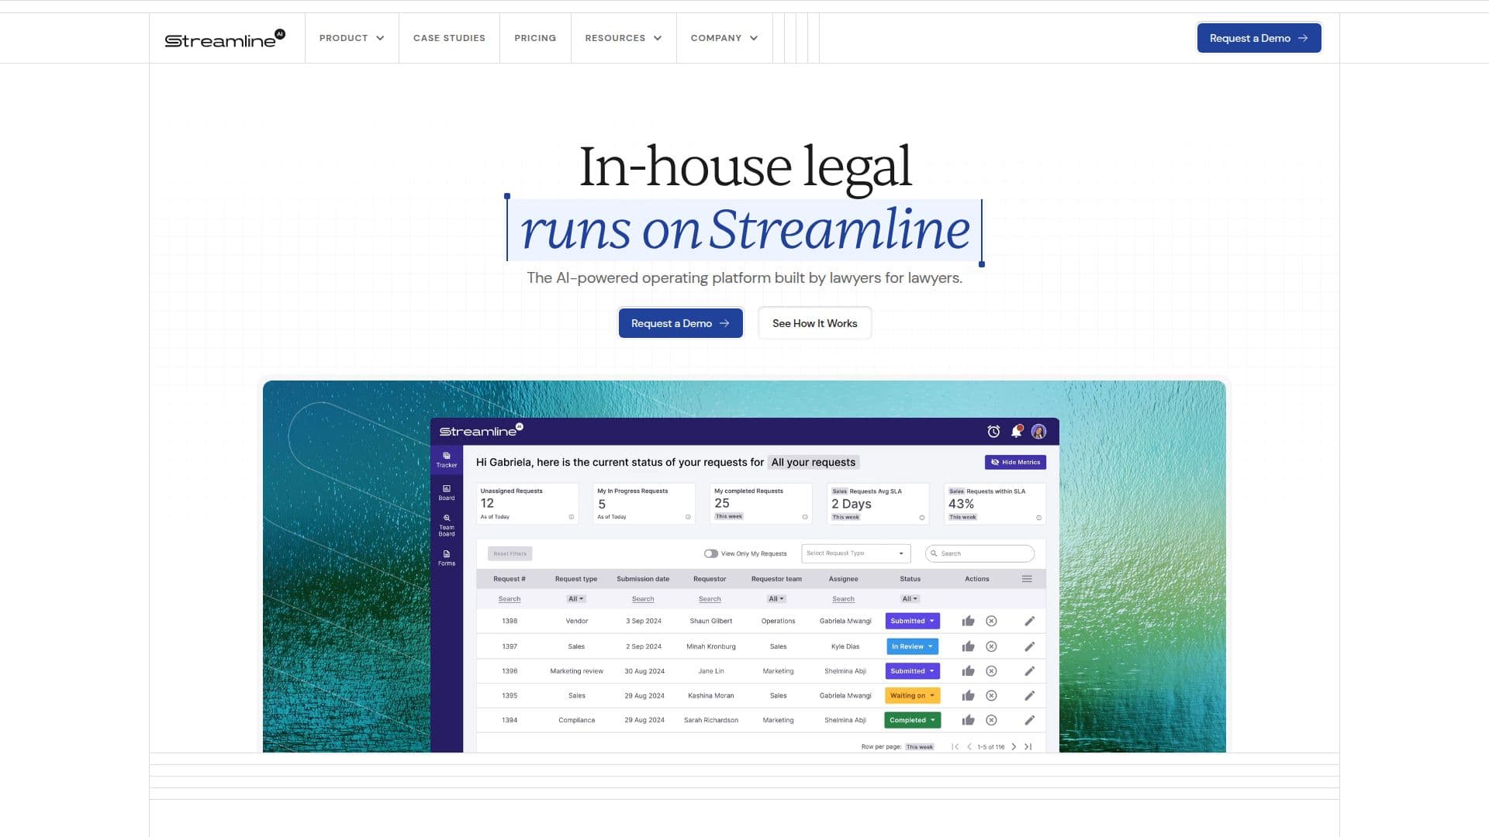Cancel request 1395 with circled X icon
1489x837 pixels.
click(991, 696)
